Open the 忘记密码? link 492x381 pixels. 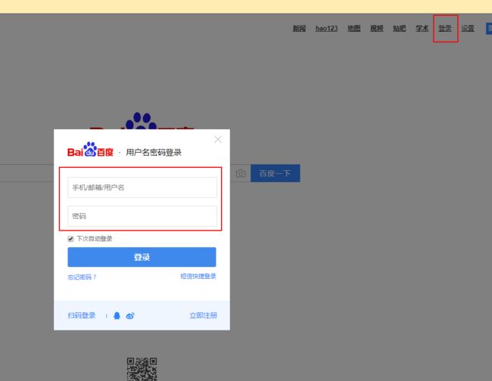pyautogui.click(x=82, y=277)
